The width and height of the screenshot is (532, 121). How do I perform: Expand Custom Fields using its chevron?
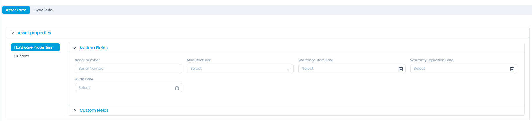[x=74, y=110]
